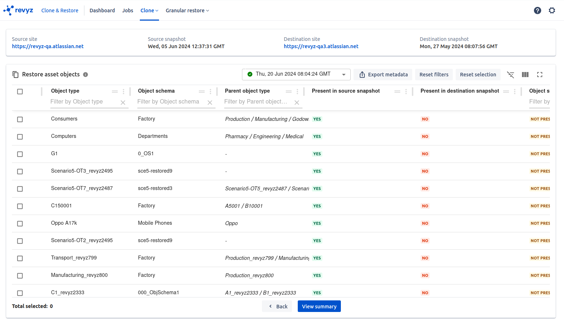This screenshot has height=325, width=564.
Task: Click Object schema column drag handle
Action: point(202,92)
